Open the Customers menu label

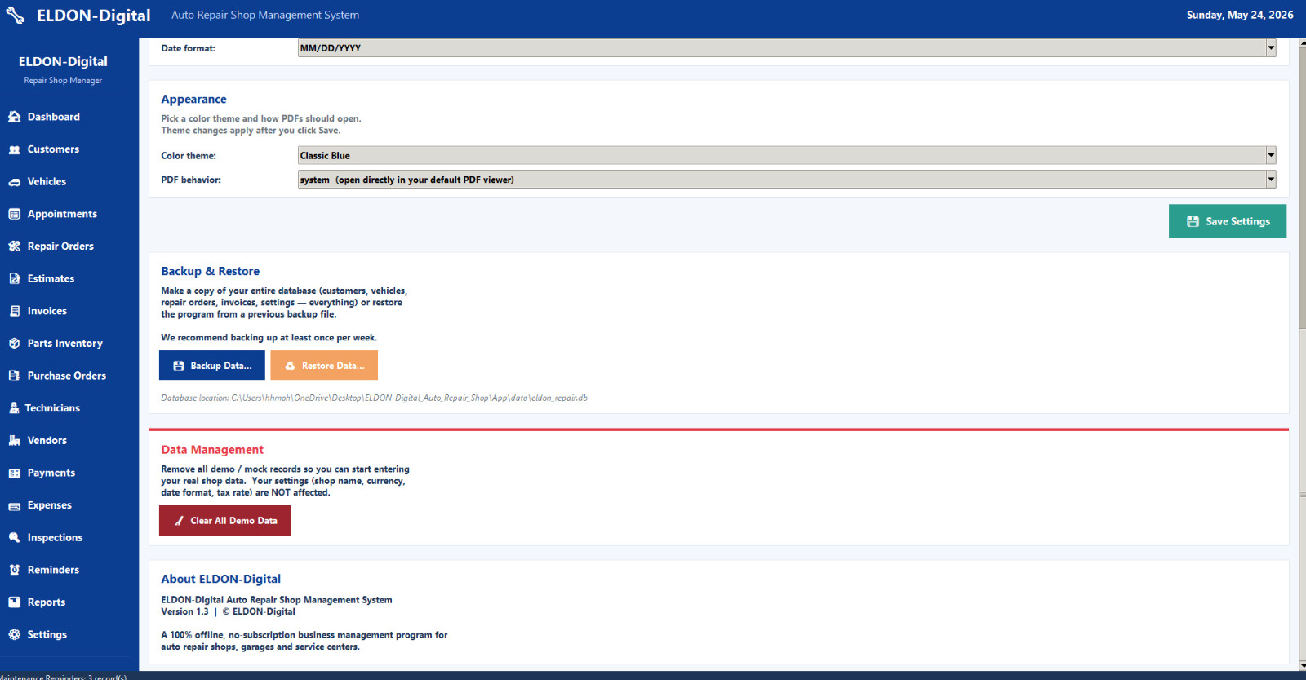pos(53,149)
